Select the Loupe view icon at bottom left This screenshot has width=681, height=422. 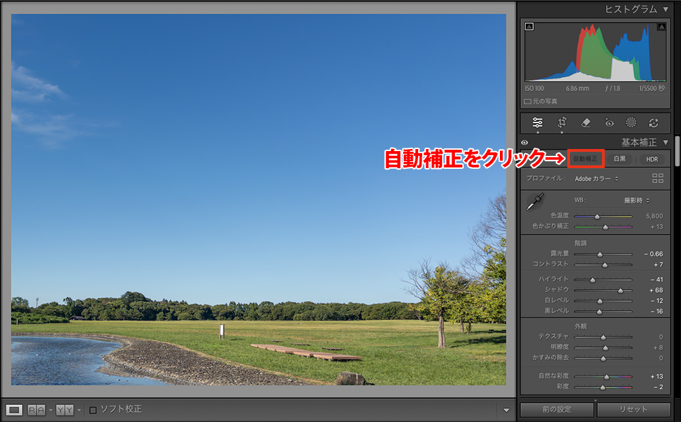(15, 410)
